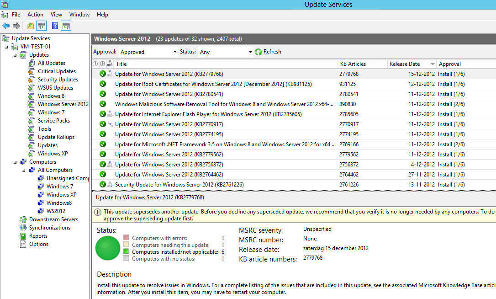Open the Approval filter dropdown

click(148, 52)
